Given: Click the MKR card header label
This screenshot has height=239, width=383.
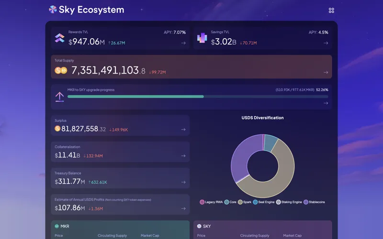Looking at the screenshot, I should tap(65, 226).
